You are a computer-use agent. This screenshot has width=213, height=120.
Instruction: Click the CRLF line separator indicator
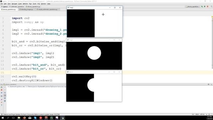197,114
